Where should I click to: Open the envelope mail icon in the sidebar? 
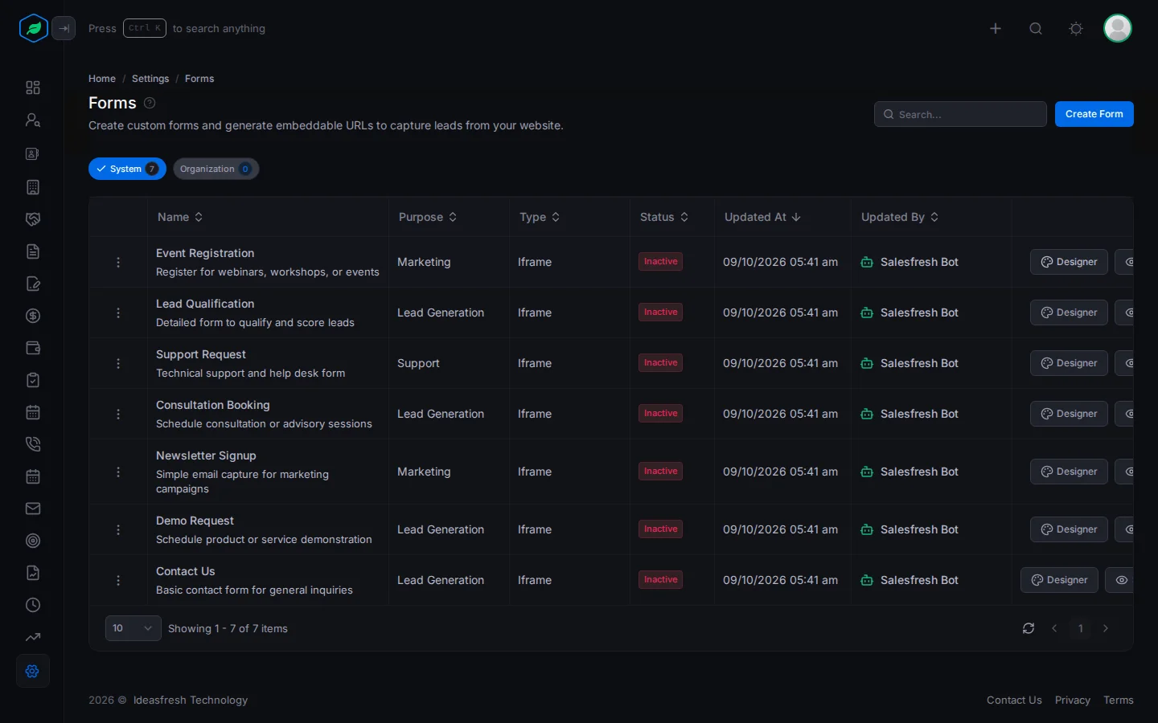tap(33, 509)
